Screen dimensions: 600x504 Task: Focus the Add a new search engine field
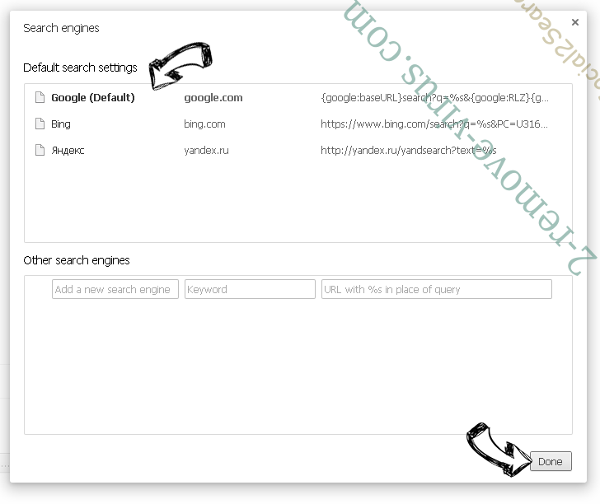[115, 289]
